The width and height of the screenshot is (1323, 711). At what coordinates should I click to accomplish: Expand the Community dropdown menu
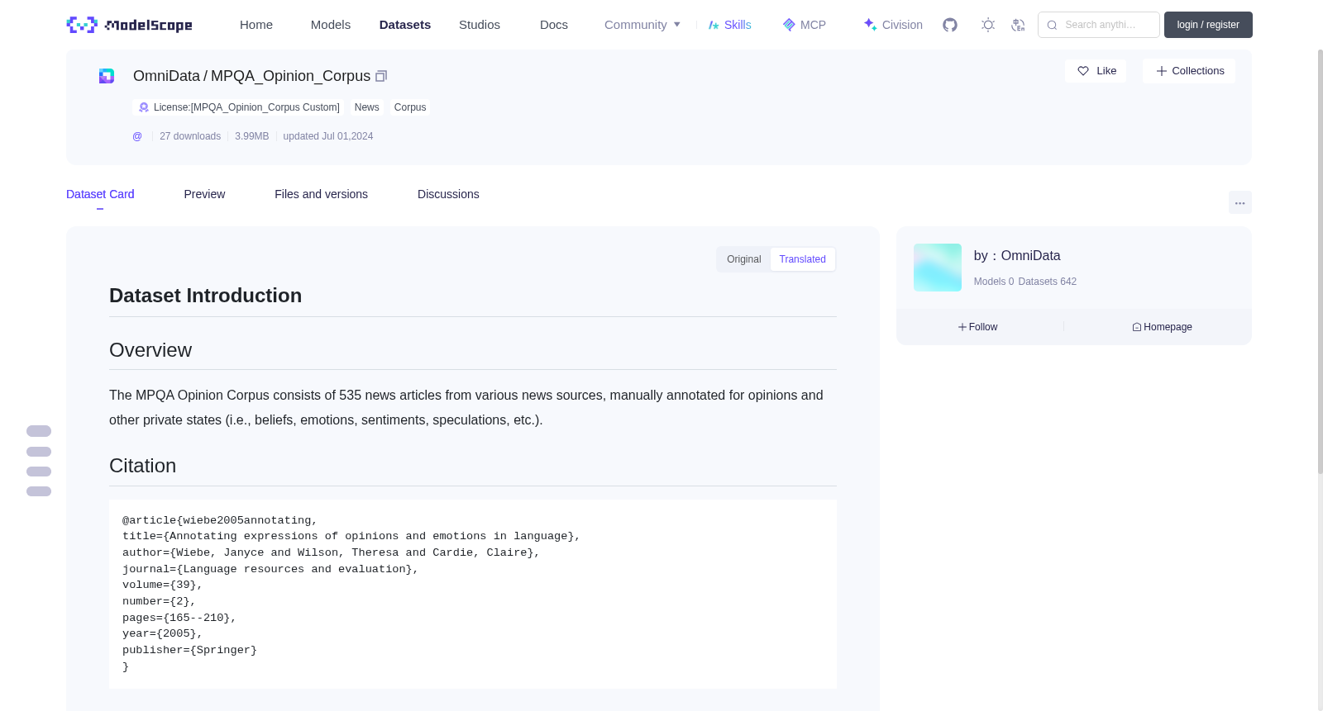(642, 25)
